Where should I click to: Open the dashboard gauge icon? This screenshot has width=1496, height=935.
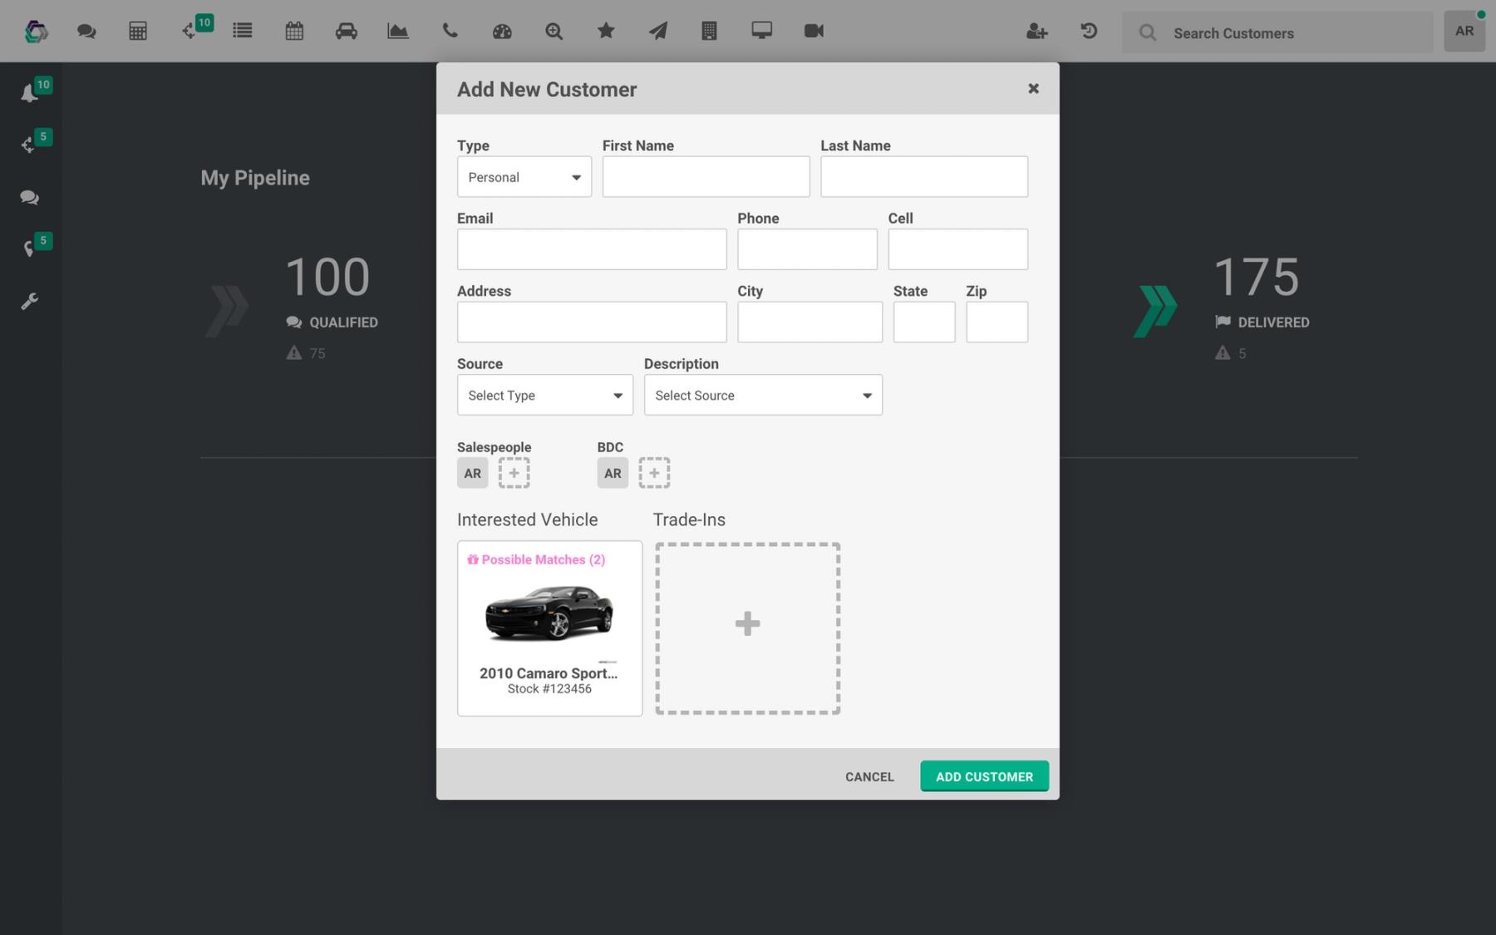pos(502,32)
